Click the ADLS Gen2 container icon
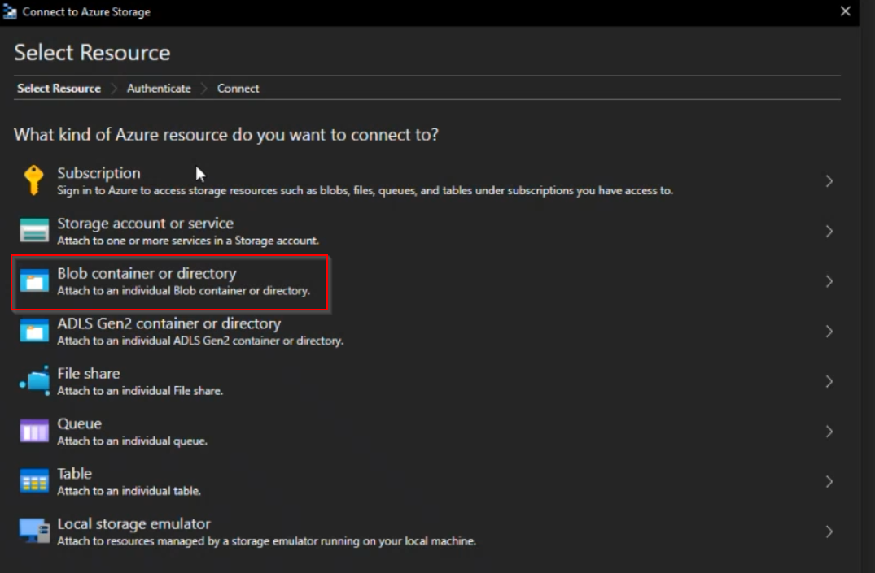Image resolution: width=875 pixels, height=573 pixels. coord(34,331)
